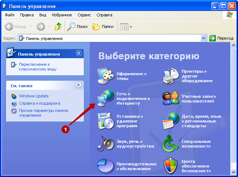Minimize the Control Panel window
Viewport: 238px width, 177px height.
coord(215,6)
